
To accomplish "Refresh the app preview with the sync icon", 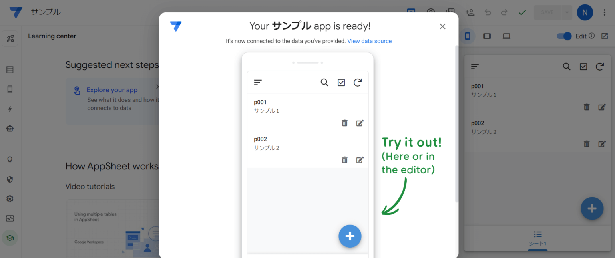I will 358,82.
